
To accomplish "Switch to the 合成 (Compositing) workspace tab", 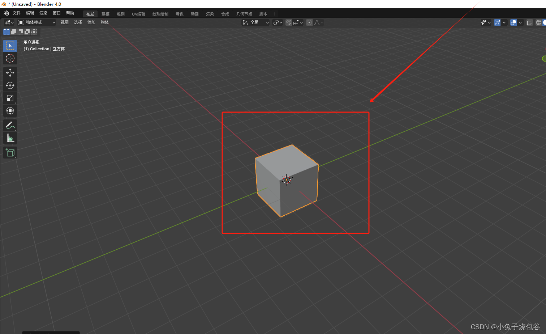I will point(225,14).
